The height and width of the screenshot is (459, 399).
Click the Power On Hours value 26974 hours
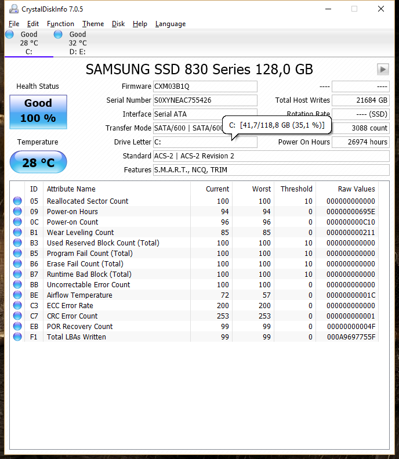point(361,142)
